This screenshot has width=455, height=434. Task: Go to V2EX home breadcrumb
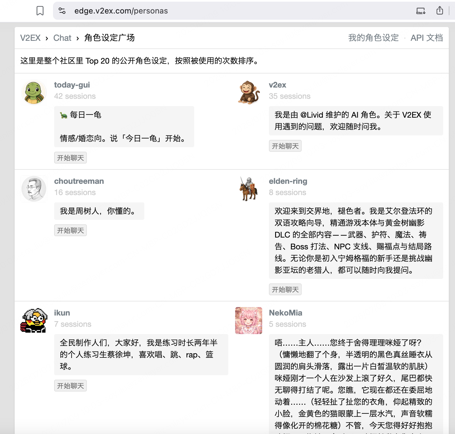click(x=30, y=38)
